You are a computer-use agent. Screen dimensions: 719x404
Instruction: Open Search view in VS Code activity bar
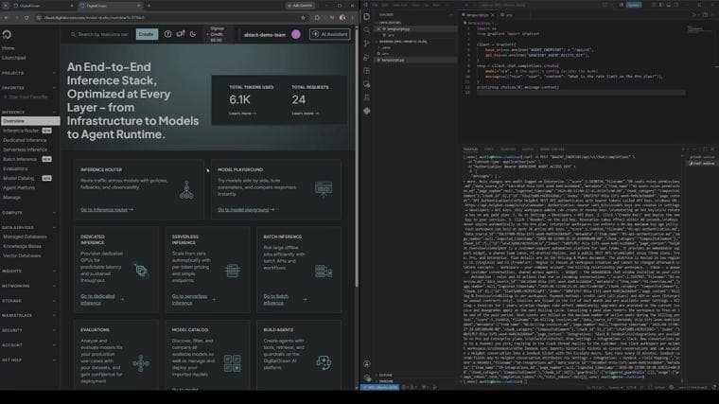pos(367,30)
